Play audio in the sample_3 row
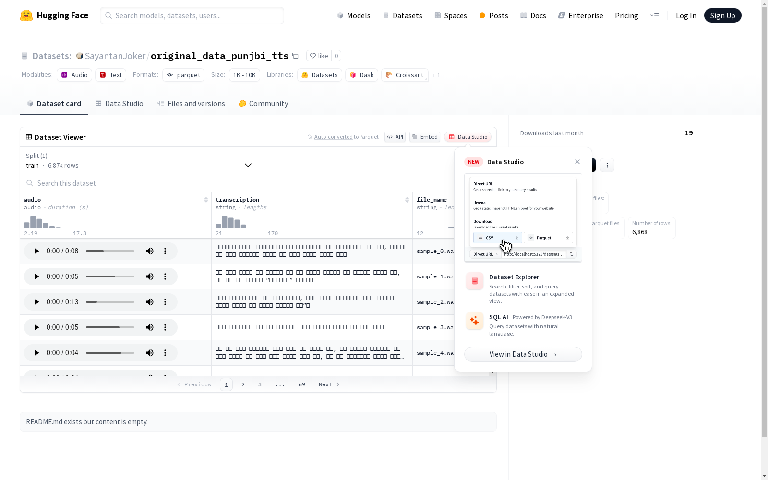768x480 pixels. click(x=36, y=327)
